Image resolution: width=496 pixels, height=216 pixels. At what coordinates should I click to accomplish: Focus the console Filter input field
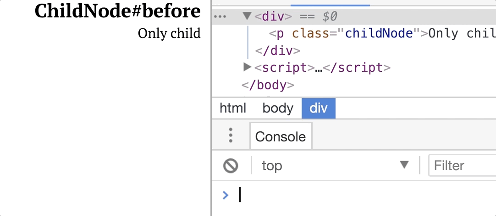462,165
